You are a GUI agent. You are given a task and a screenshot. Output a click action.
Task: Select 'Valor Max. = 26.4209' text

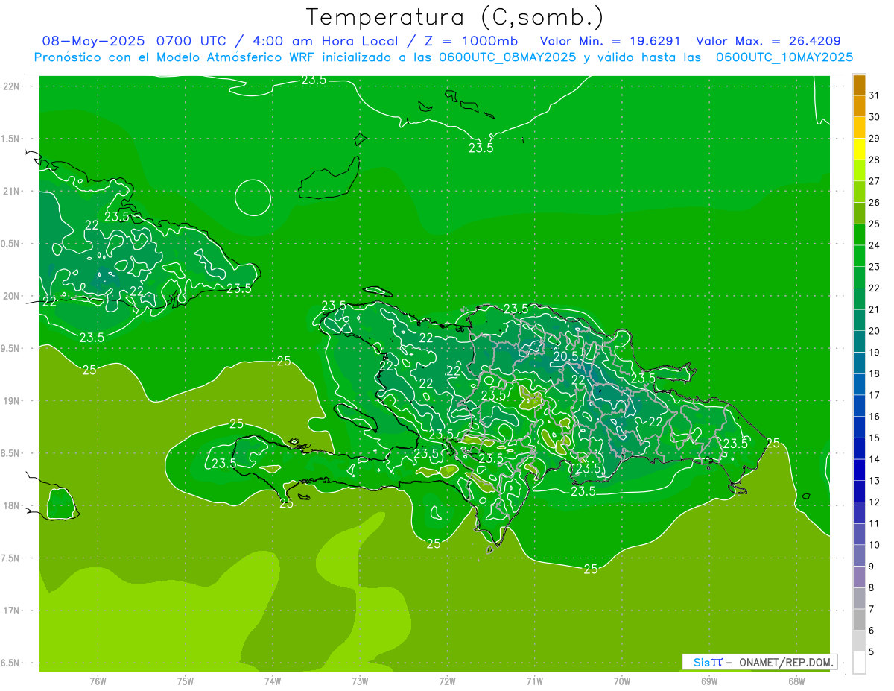tap(768, 41)
